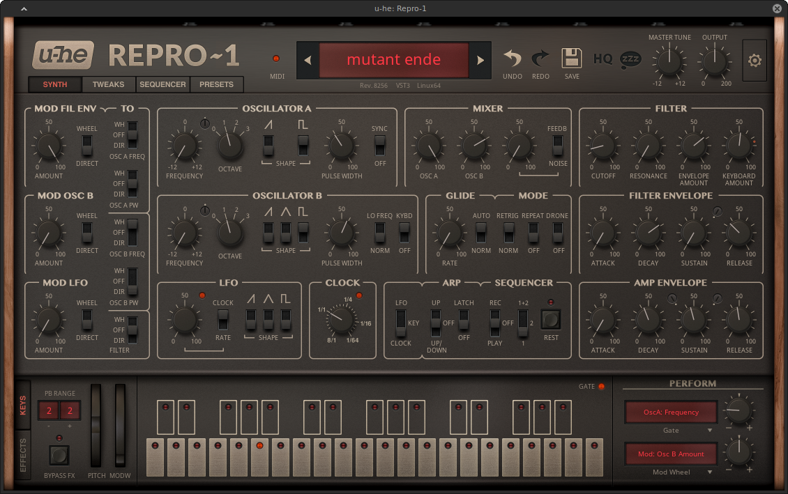Open the settings gear icon

[755, 60]
